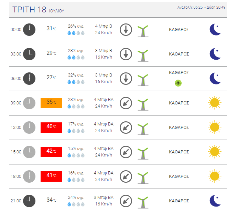
Task: Click the 4 Μπφ Β wind text at 00:00
Action: point(104,26)
